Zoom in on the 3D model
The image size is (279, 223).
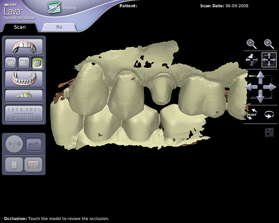point(269,43)
